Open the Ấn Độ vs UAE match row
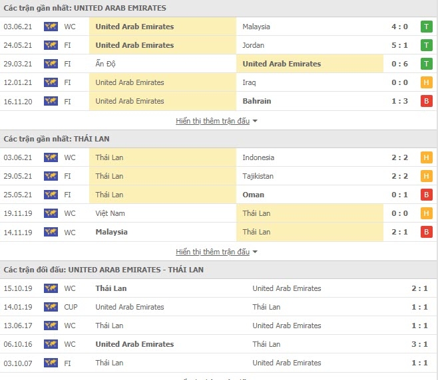Image resolution: width=438 pixels, height=380 pixels. click(x=219, y=64)
